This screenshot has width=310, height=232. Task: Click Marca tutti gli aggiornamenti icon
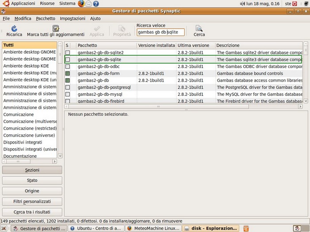point(56,28)
